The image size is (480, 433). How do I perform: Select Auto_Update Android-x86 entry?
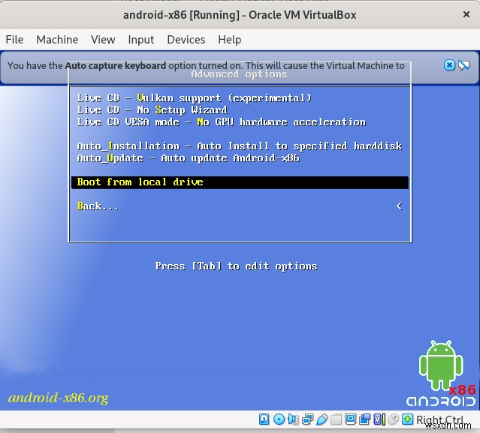click(240, 158)
